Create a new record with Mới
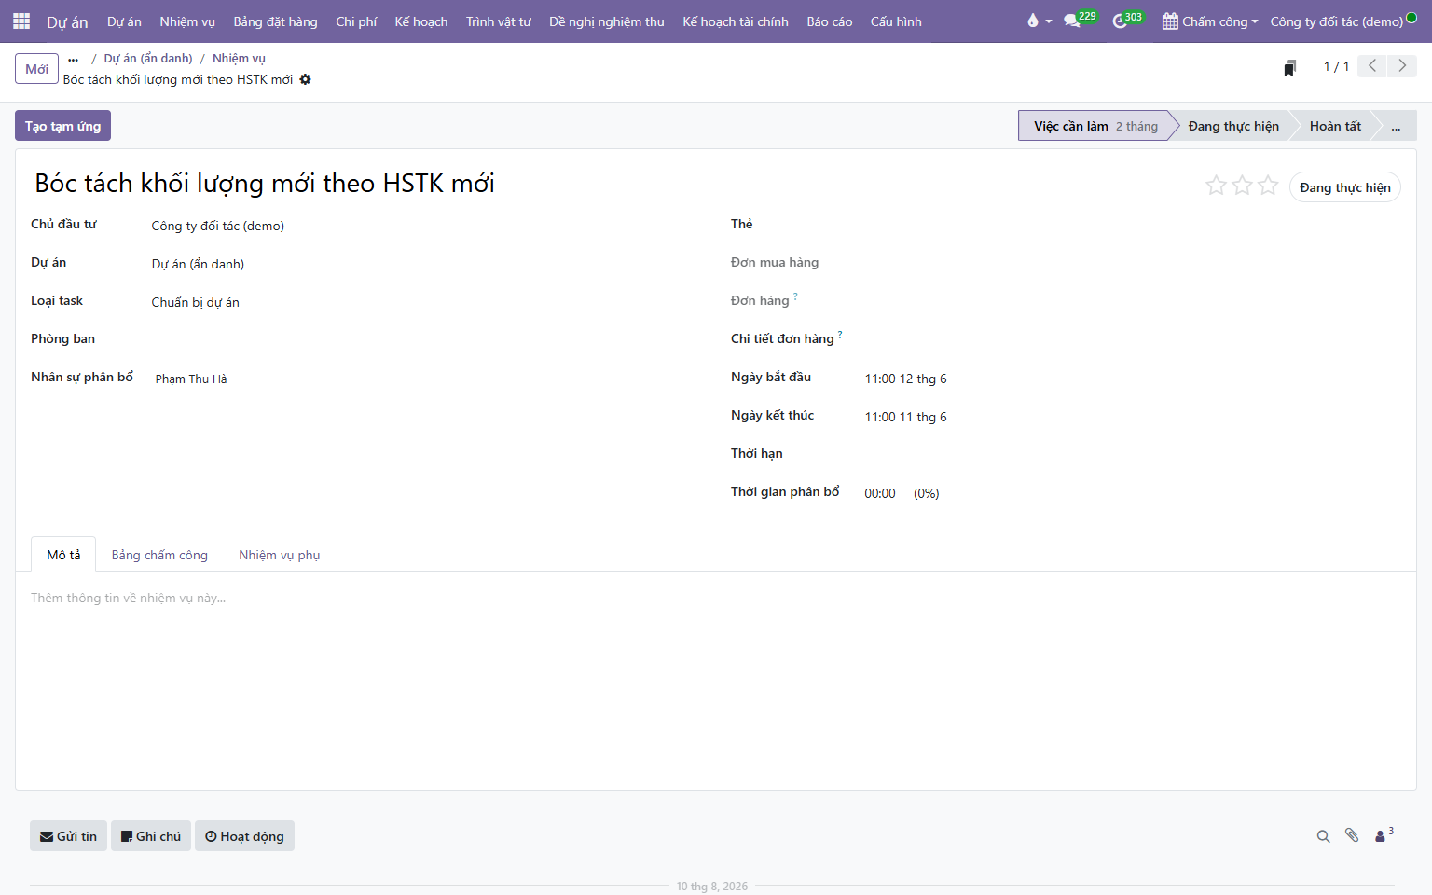1432x895 pixels. 36,69
